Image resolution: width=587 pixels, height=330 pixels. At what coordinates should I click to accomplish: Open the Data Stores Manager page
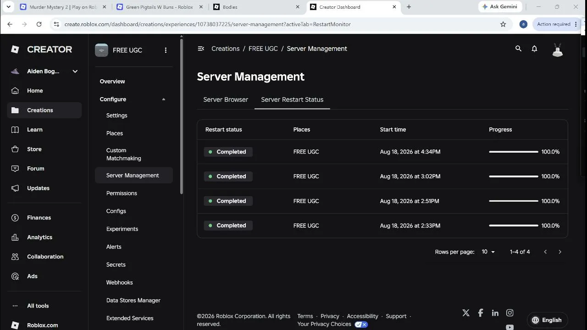pos(134,300)
